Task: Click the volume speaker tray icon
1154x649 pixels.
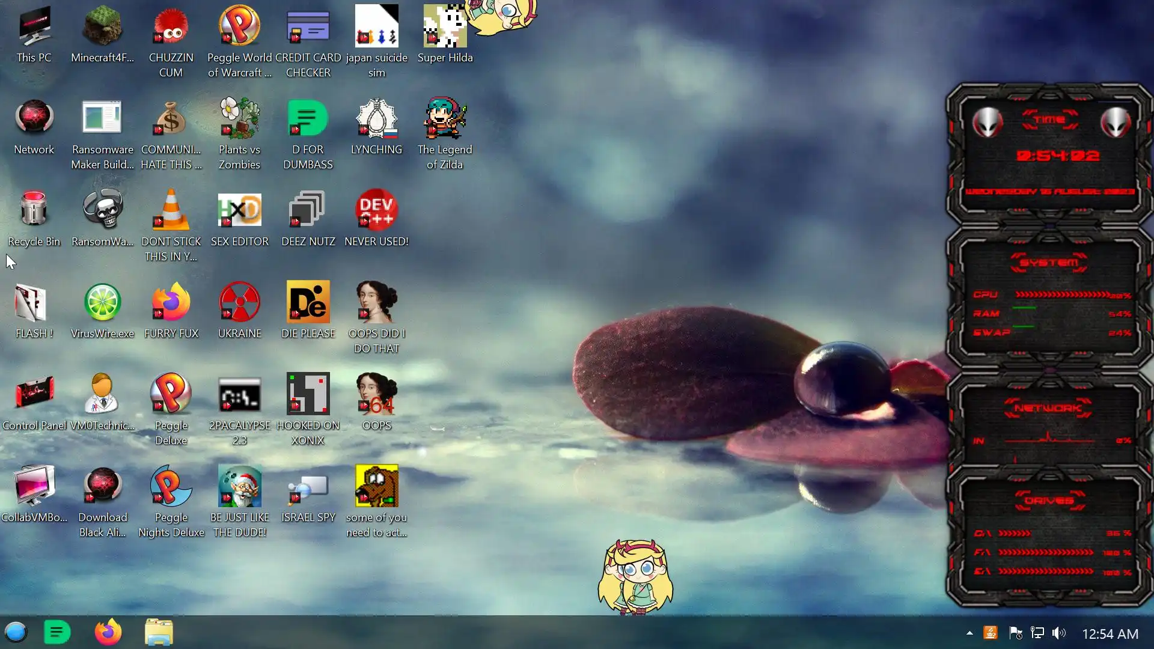Action: click(x=1059, y=633)
